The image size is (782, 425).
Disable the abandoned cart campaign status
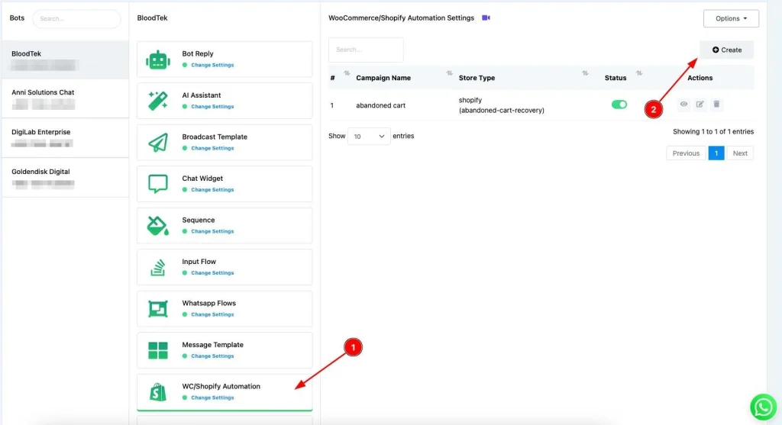[x=619, y=105]
